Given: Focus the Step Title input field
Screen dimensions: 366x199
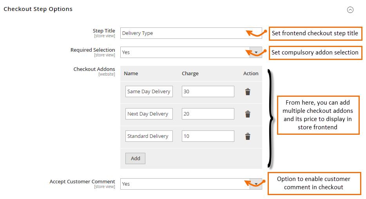Looking at the screenshot, I should tap(191, 33).
